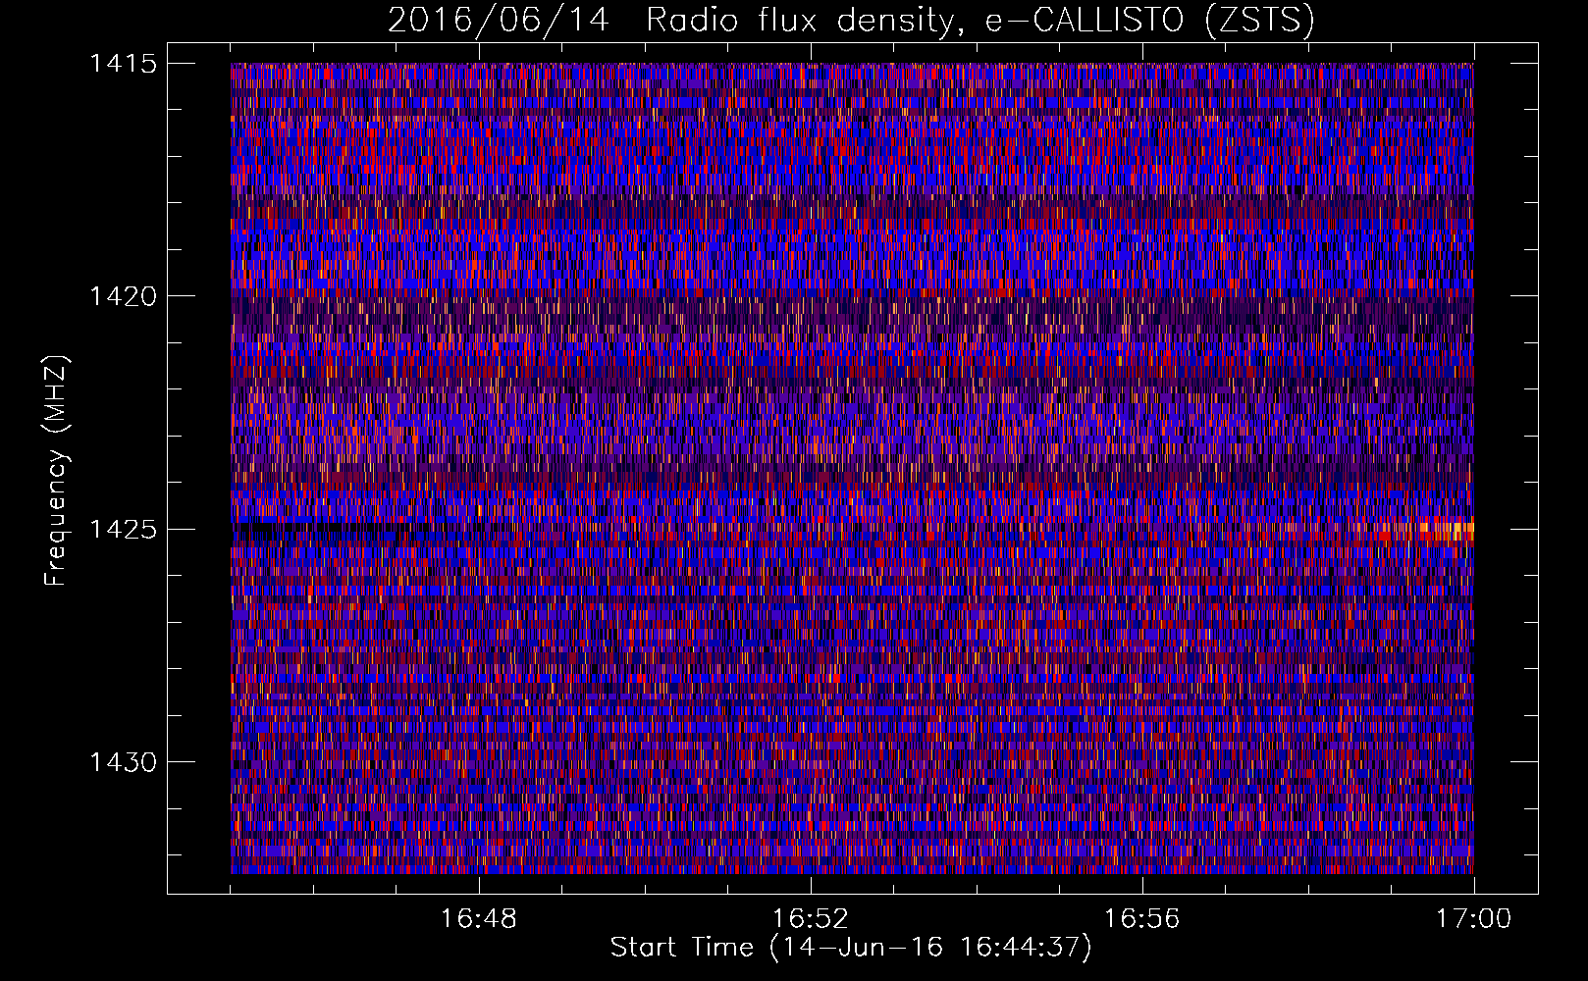Click the 16:48 time axis label
This screenshot has width=1588, height=981.
(x=479, y=919)
